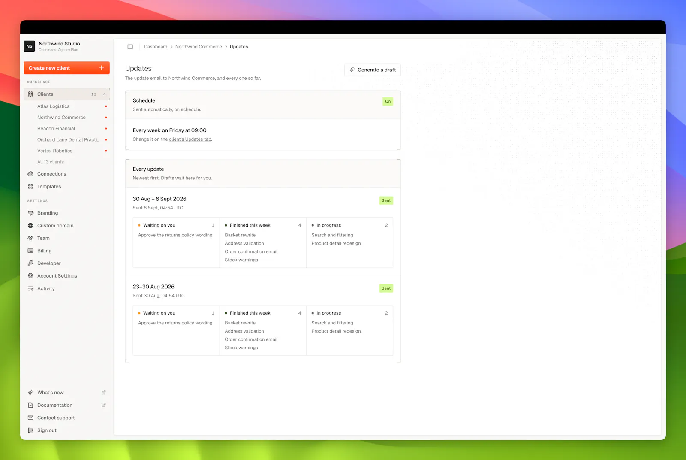Click the Developer wrench icon
Viewport: 686px width, 460px height.
pos(30,263)
